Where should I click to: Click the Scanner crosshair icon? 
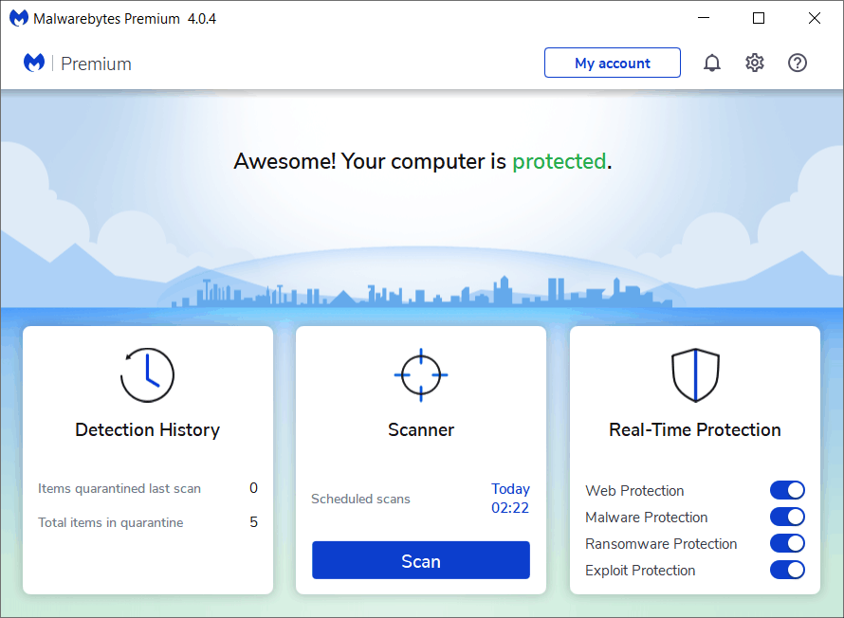click(421, 375)
